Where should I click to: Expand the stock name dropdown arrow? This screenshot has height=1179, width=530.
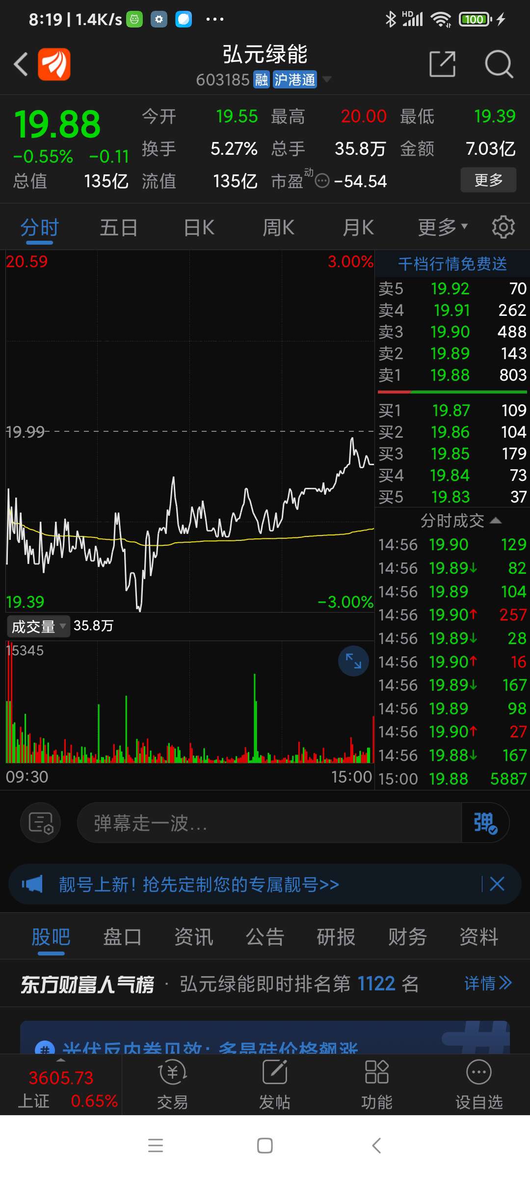326,79
